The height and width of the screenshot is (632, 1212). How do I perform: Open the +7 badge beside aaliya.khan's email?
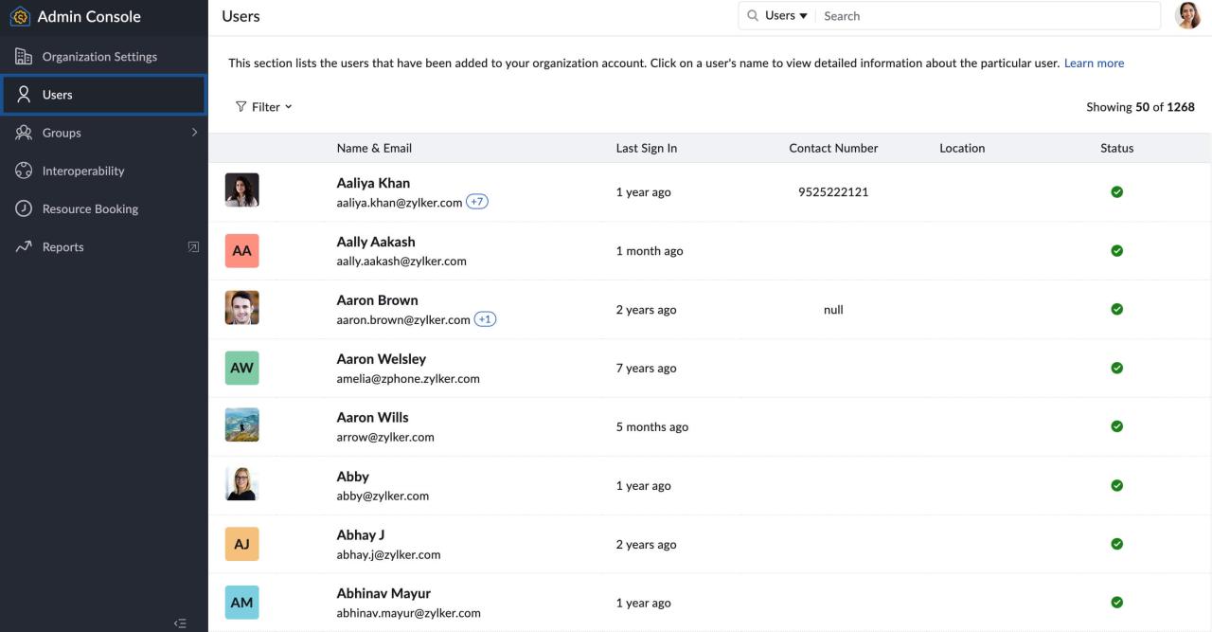click(474, 201)
